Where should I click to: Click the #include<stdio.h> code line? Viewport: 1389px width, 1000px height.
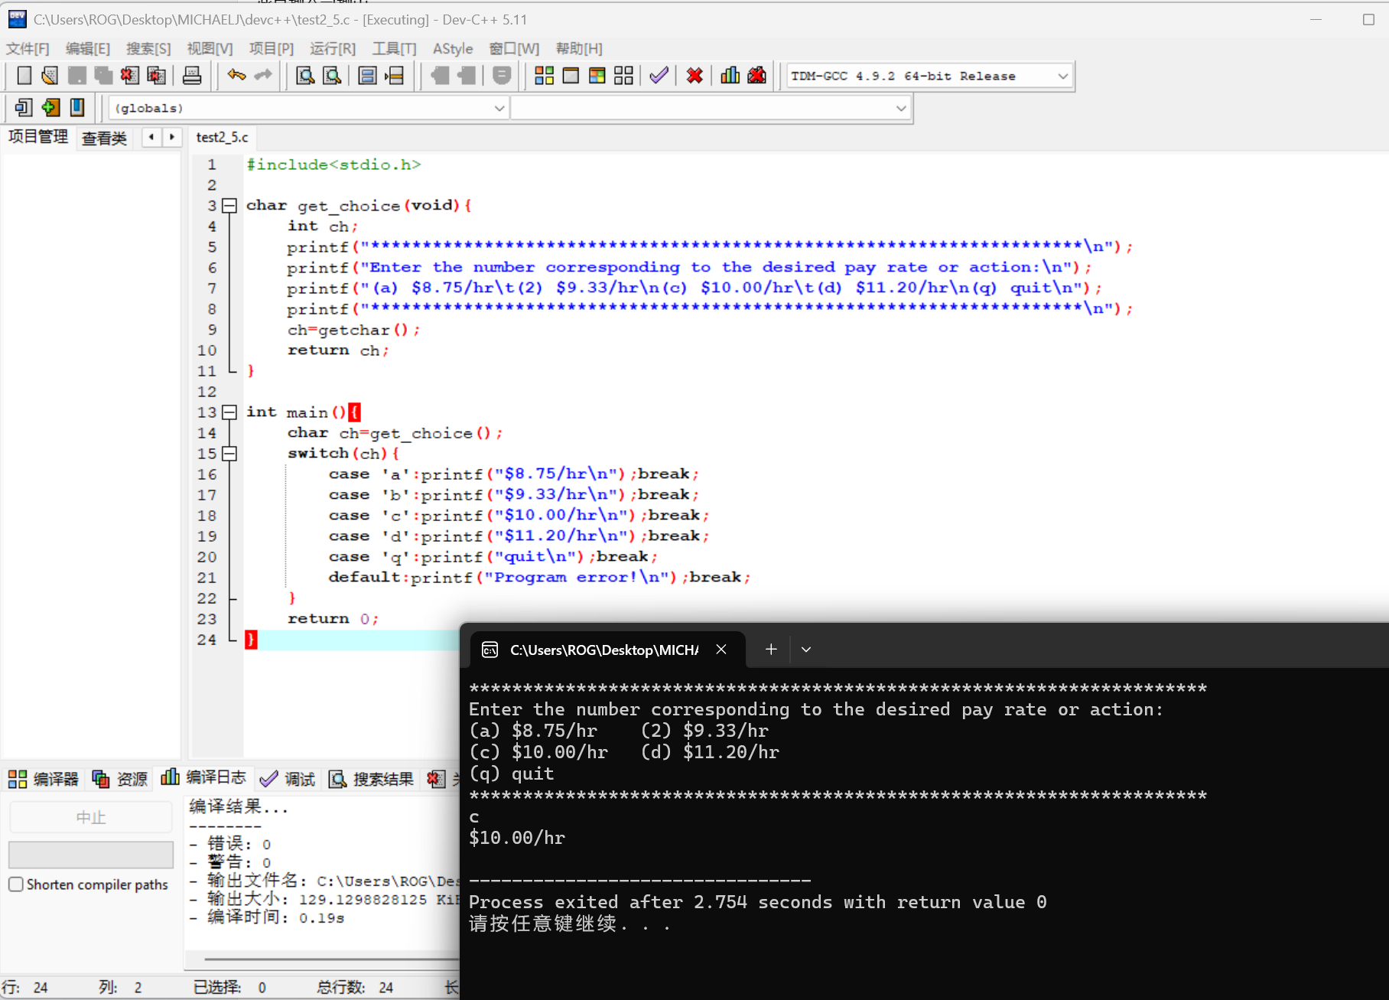click(333, 164)
